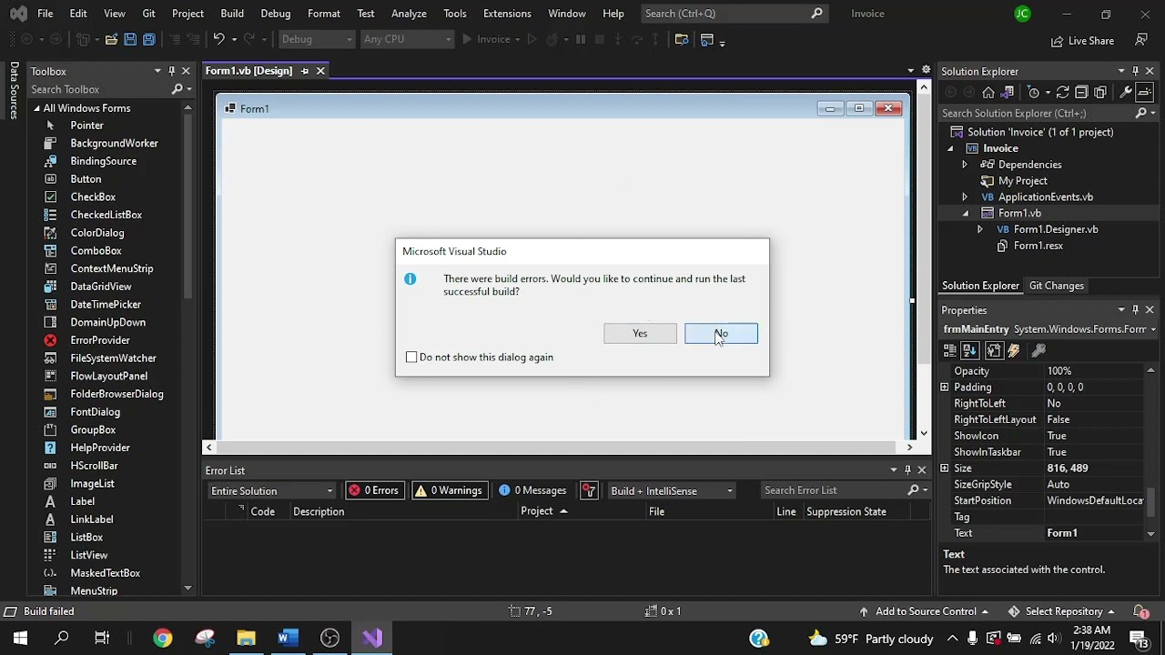Viewport: 1165px width, 655px height.
Task: Click the Solution Explorer Sync/Refresh icon
Action: [x=1062, y=93]
